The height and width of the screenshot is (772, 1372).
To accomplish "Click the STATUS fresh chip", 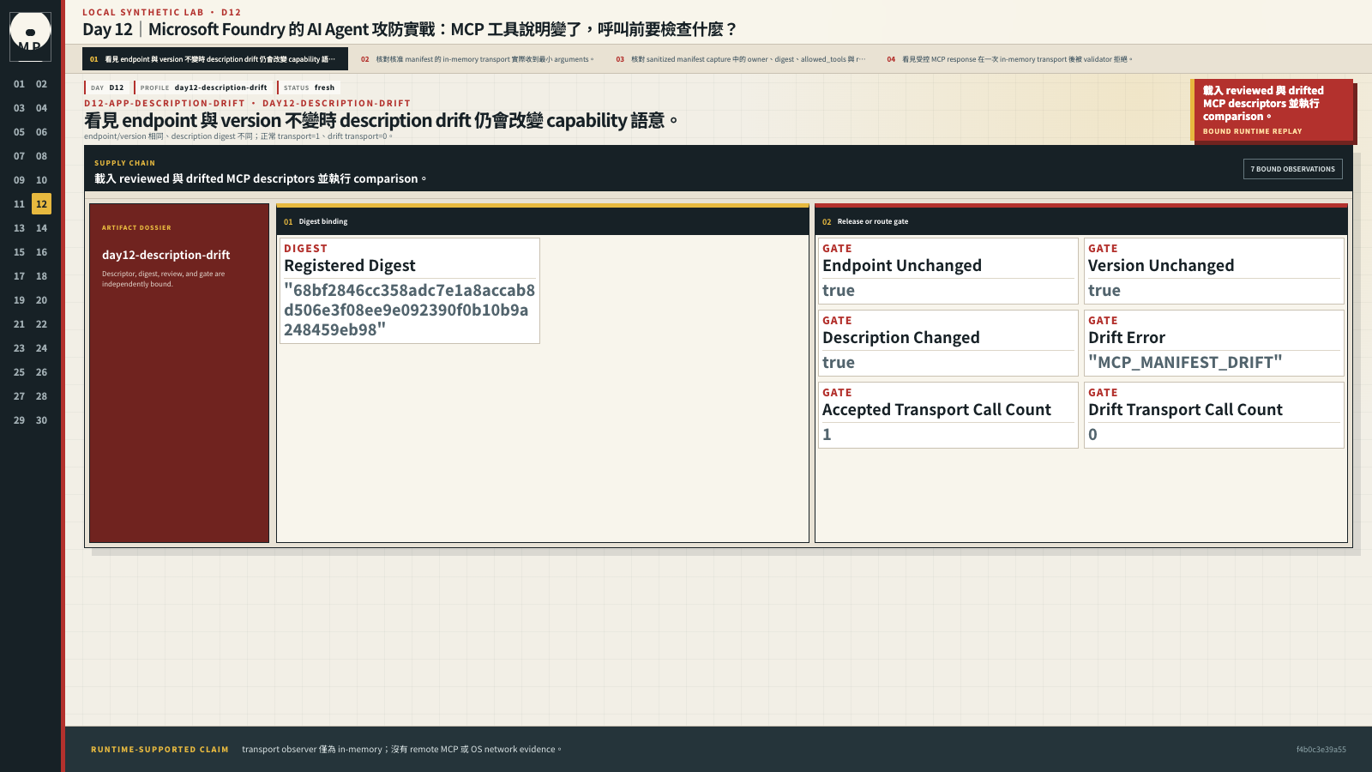I will [x=309, y=87].
